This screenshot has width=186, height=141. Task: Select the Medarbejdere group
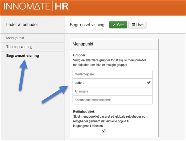pos(112,74)
